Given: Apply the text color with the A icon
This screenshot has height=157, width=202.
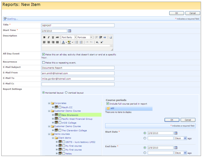Looking at the screenshot, I should pyautogui.click(x=63, y=42).
